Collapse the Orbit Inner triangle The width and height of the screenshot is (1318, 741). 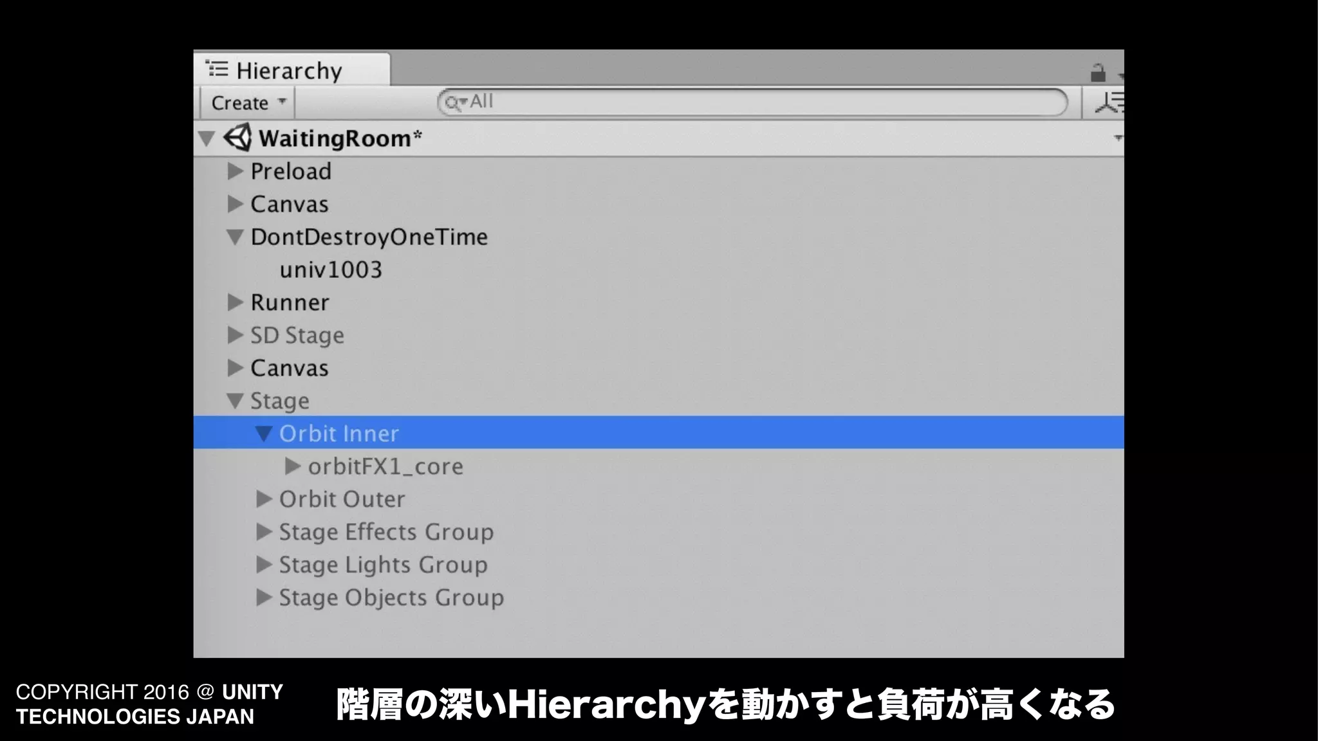coord(263,434)
